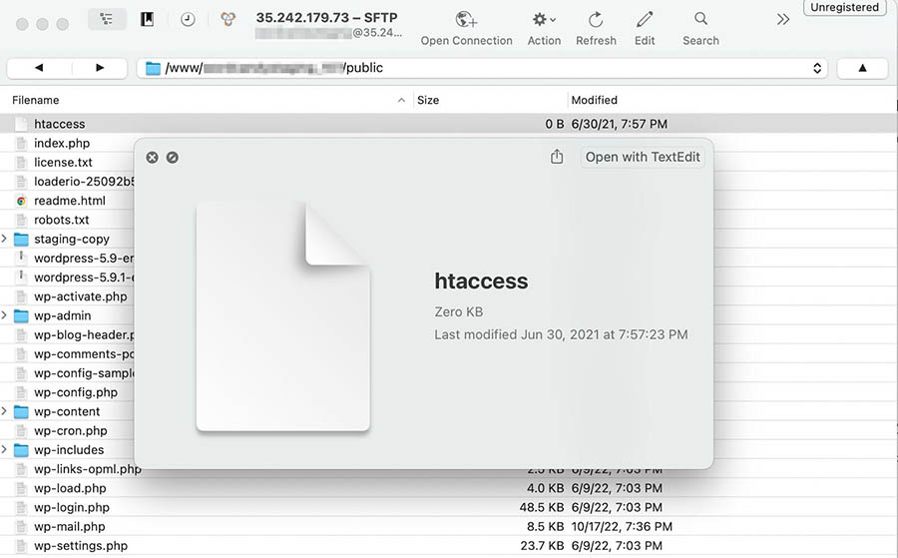Open the /public path dropdown
The height and width of the screenshot is (558, 898).
pos(817,68)
